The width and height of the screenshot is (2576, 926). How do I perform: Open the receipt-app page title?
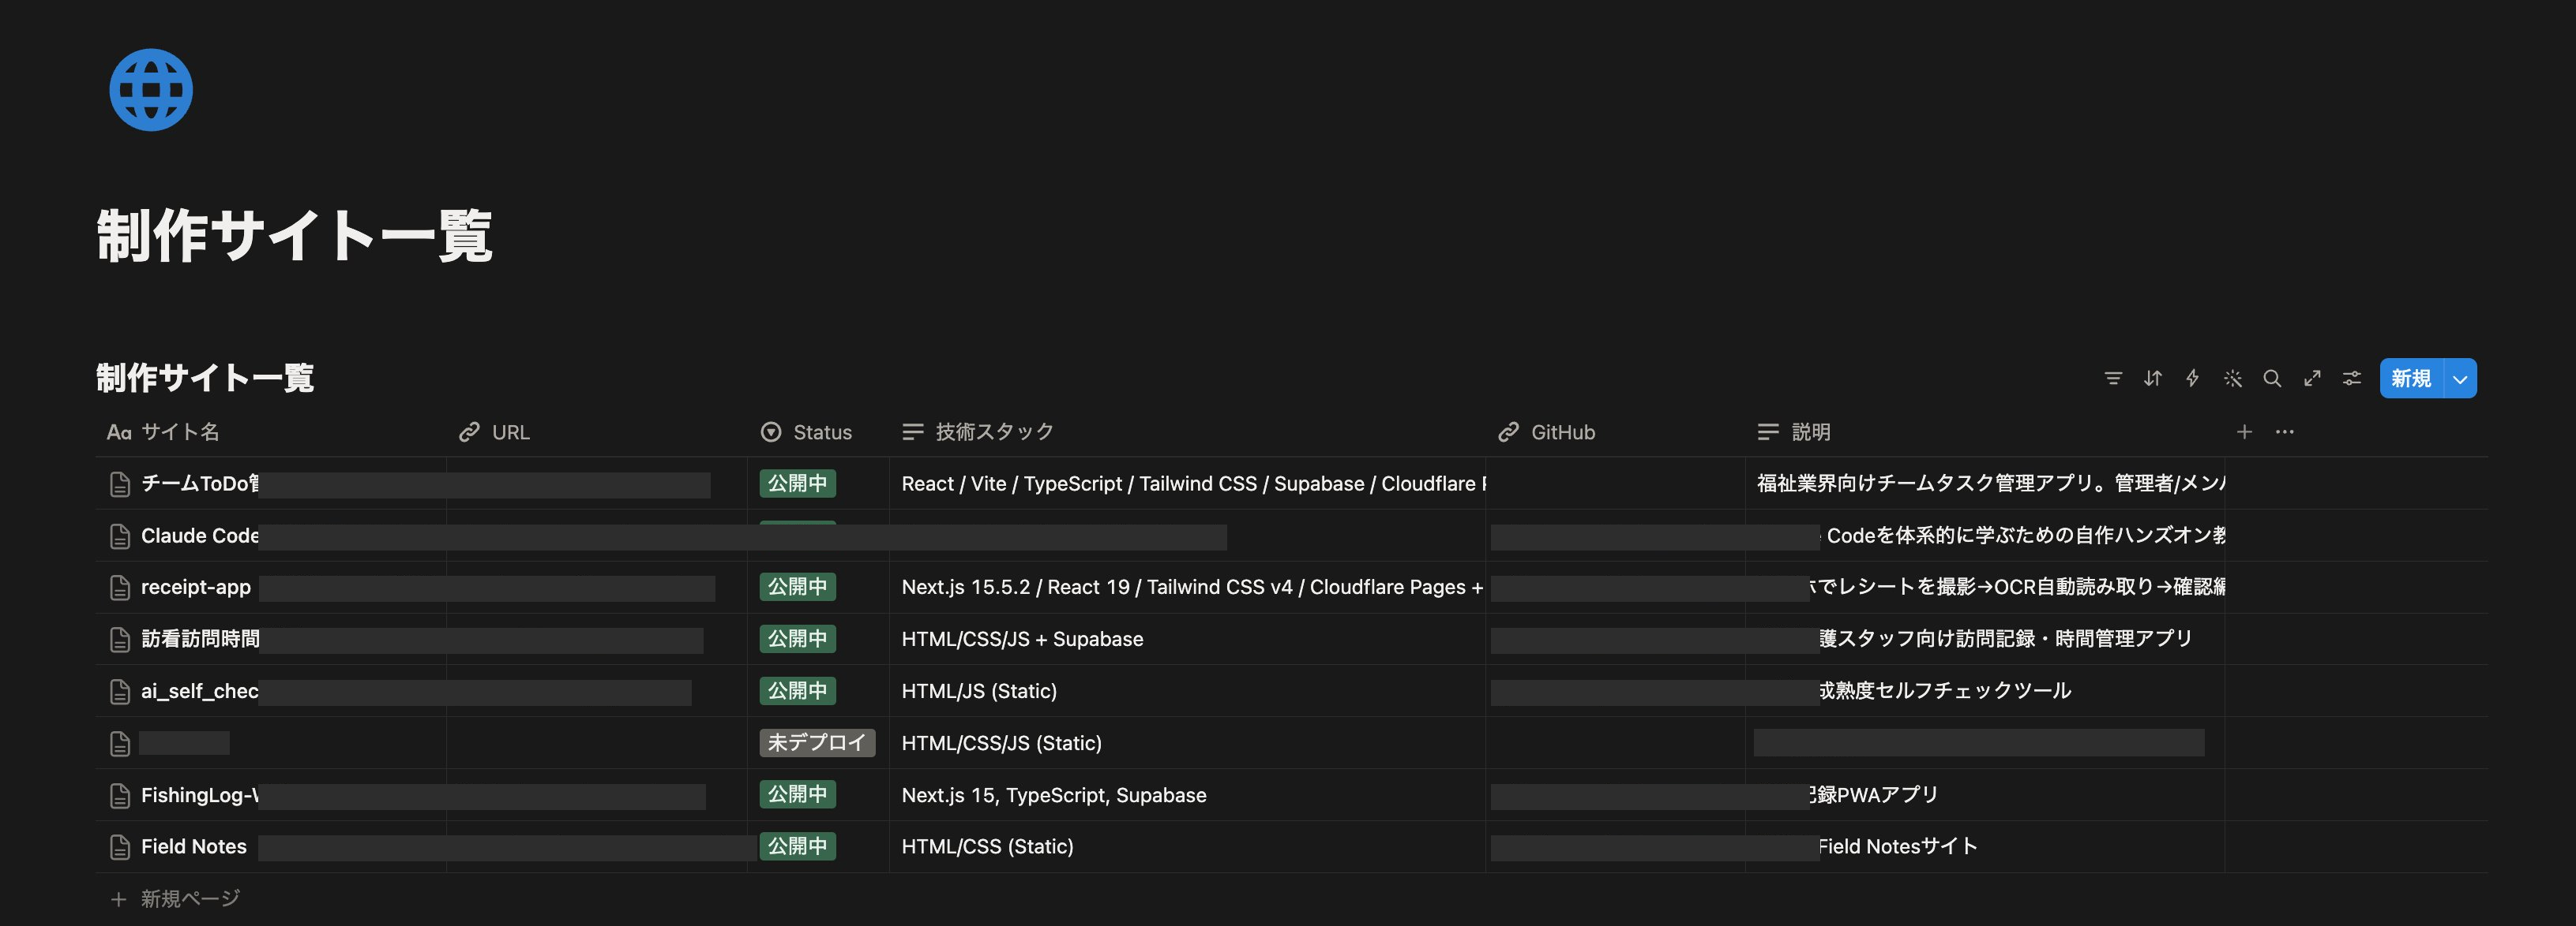(196, 588)
